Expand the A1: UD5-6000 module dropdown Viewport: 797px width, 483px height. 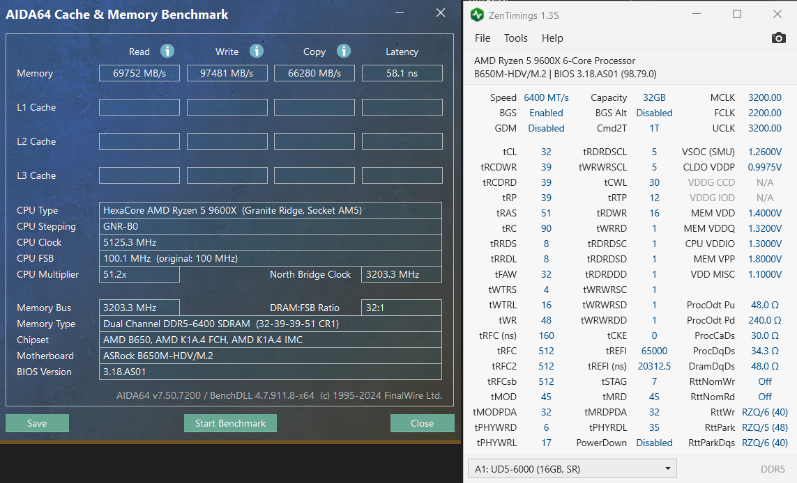[572, 469]
